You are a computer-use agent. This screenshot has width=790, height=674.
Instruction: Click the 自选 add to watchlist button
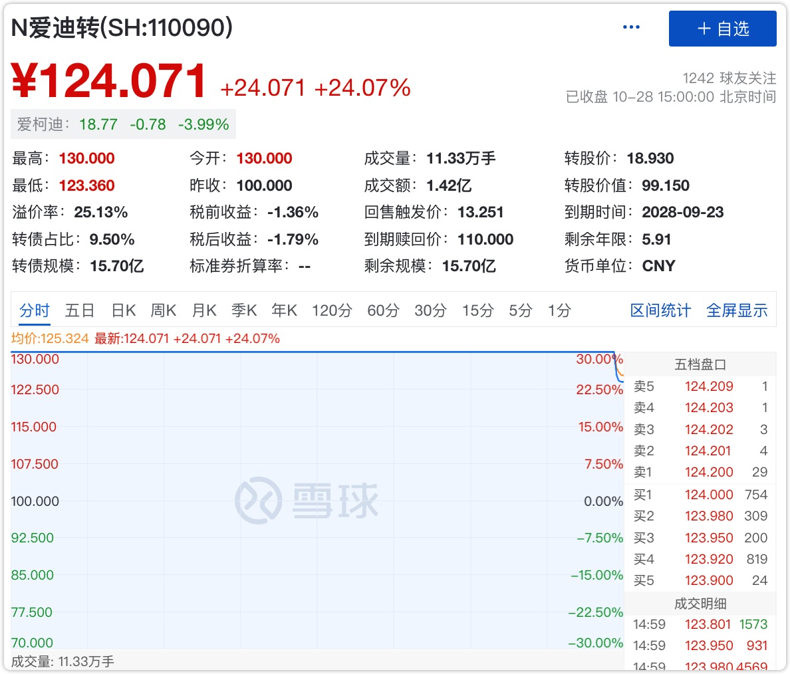pyautogui.click(x=722, y=29)
